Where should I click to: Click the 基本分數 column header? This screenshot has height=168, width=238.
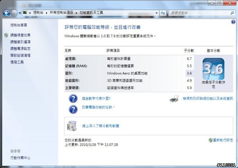point(213,51)
